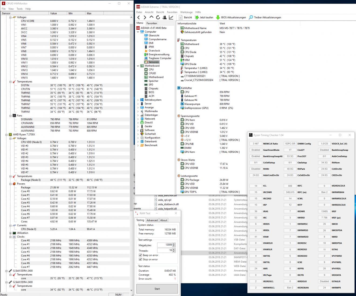Click Megabytes input field in RAM Test

tap(165, 245)
